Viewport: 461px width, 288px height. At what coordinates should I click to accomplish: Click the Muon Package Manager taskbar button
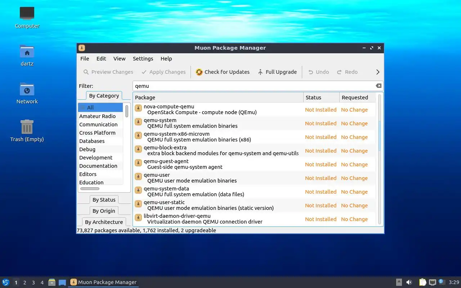103,282
